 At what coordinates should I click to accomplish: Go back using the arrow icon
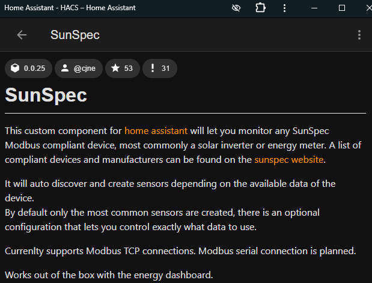point(22,35)
